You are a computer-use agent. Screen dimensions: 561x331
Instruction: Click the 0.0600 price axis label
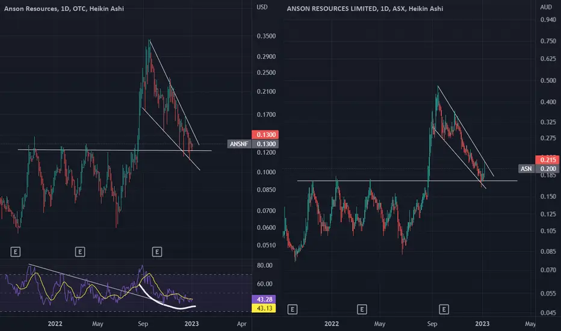(x=266, y=227)
